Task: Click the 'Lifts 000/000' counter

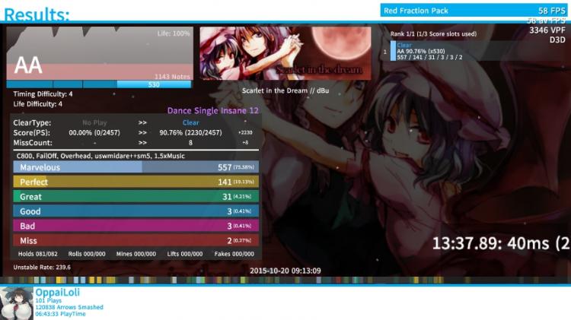Action: pyautogui.click(x=185, y=254)
